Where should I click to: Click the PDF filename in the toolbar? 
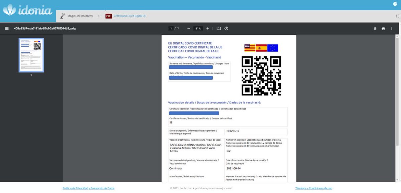click(45, 28)
